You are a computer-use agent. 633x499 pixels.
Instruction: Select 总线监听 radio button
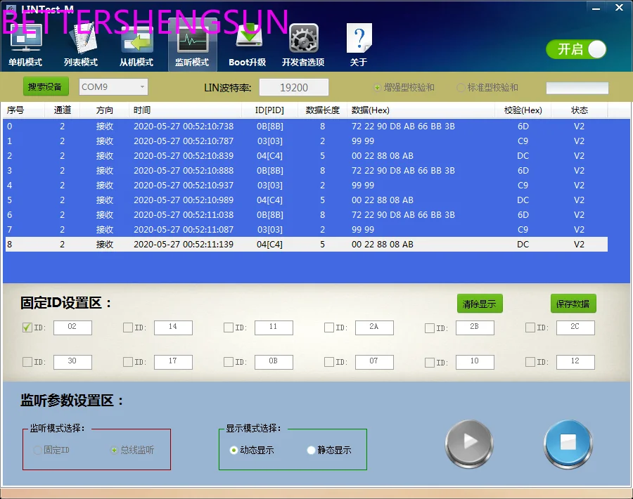tap(114, 450)
